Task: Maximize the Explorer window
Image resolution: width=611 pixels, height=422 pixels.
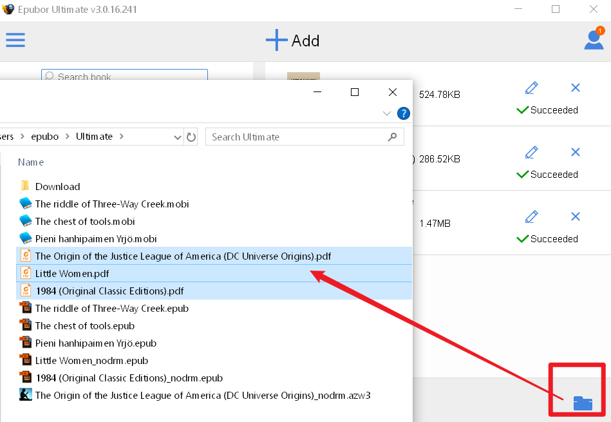Action: pos(355,92)
